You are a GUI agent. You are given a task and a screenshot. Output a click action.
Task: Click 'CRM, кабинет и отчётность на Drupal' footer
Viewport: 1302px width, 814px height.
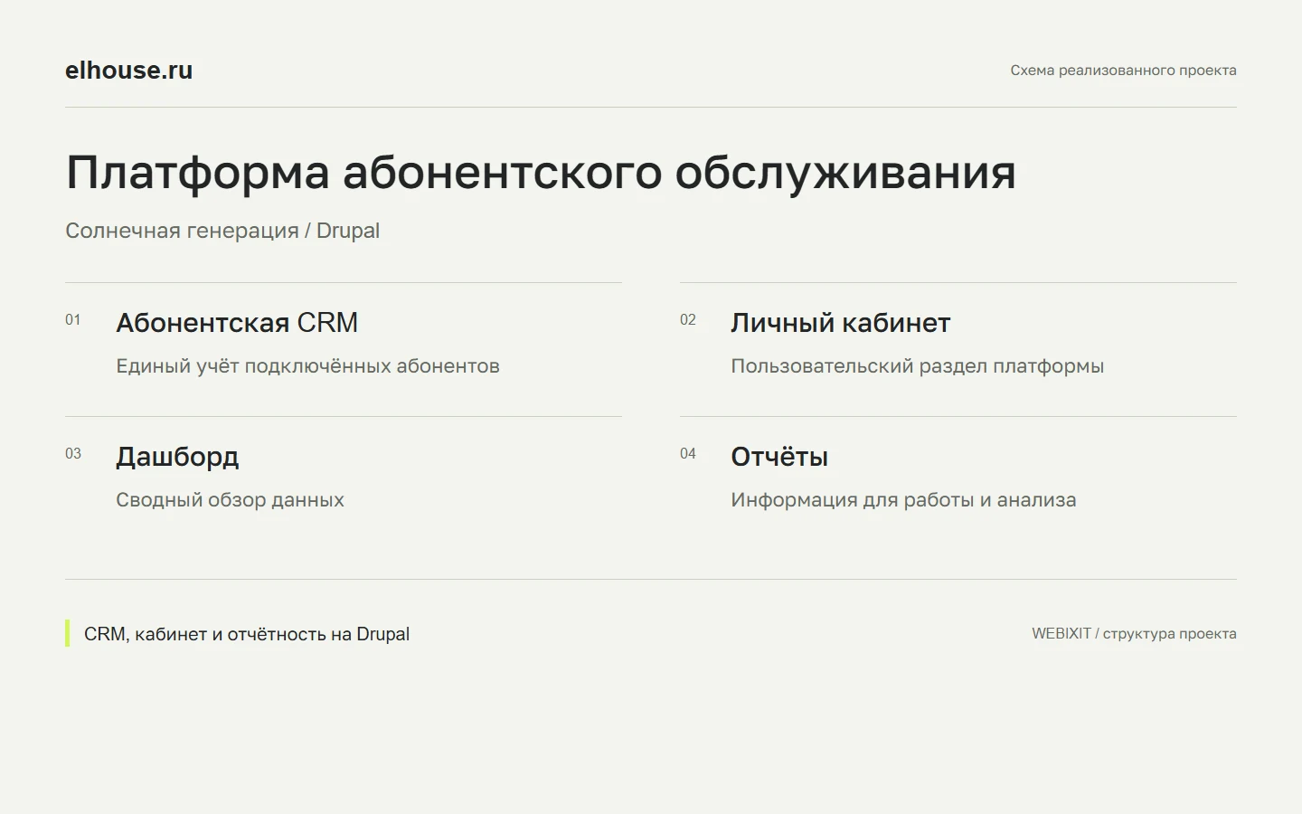coord(247,634)
